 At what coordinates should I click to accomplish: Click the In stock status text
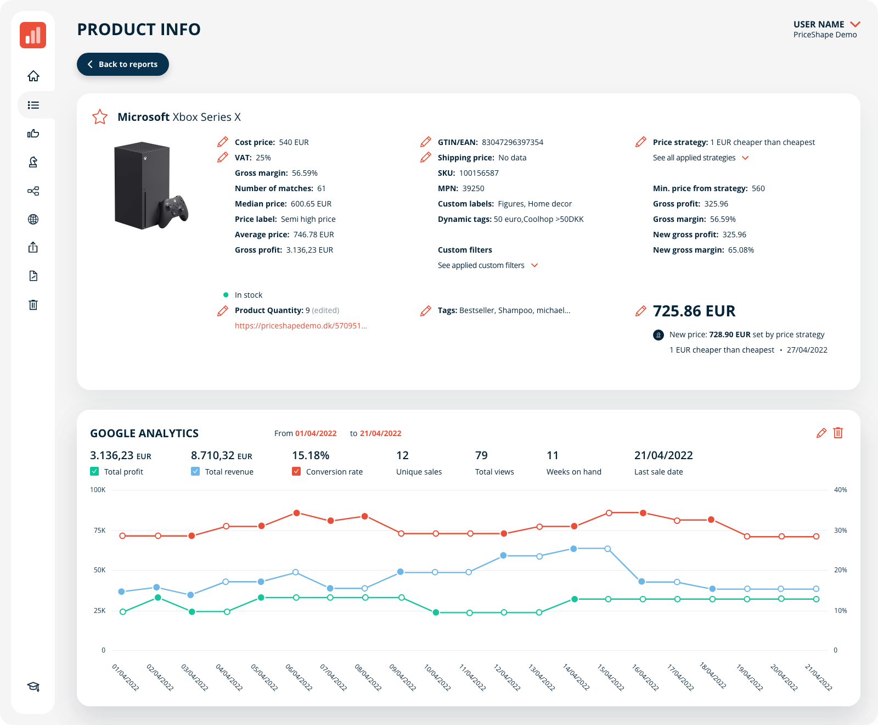[x=249, y=295]
